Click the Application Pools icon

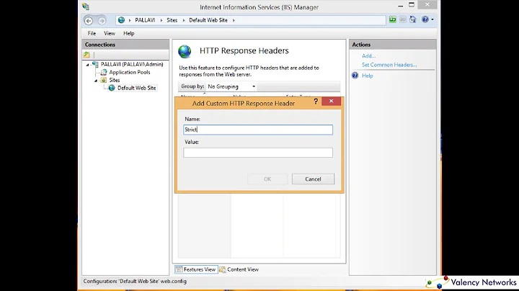pyautogui.click(x=104, y=72)
